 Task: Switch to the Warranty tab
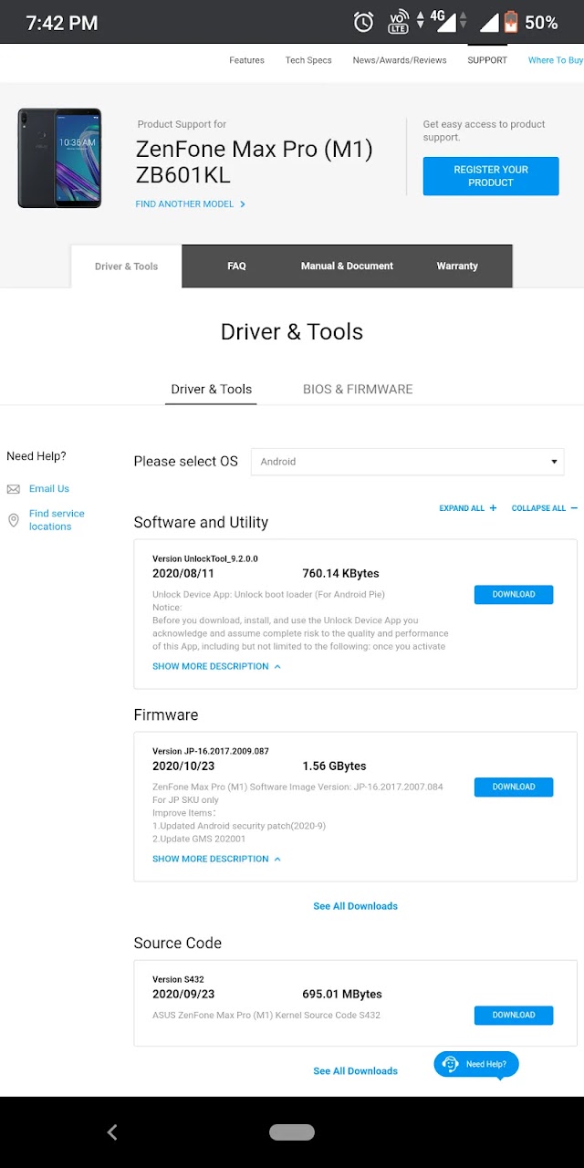point(457,266)
